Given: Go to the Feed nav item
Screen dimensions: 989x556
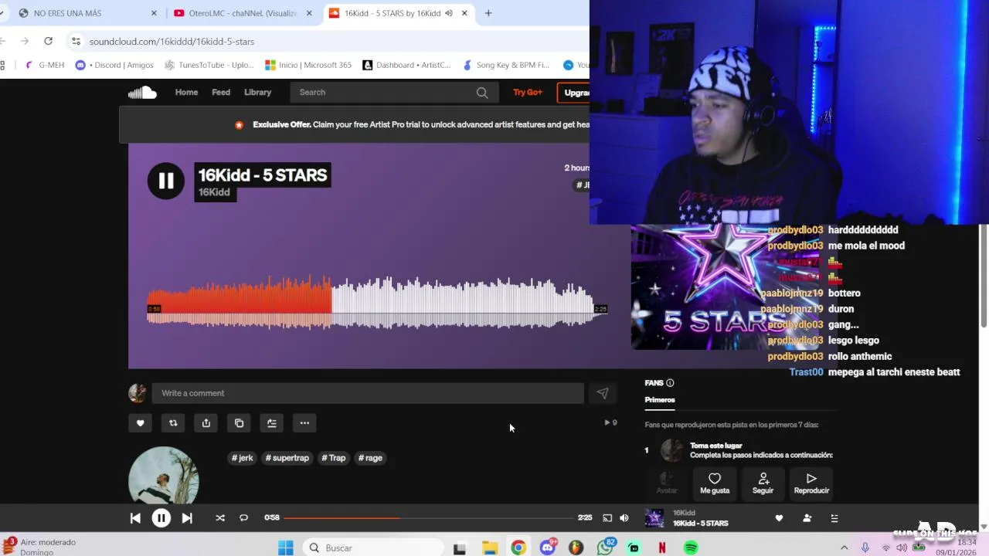Looking at the screenshot, I should (221, 93).
